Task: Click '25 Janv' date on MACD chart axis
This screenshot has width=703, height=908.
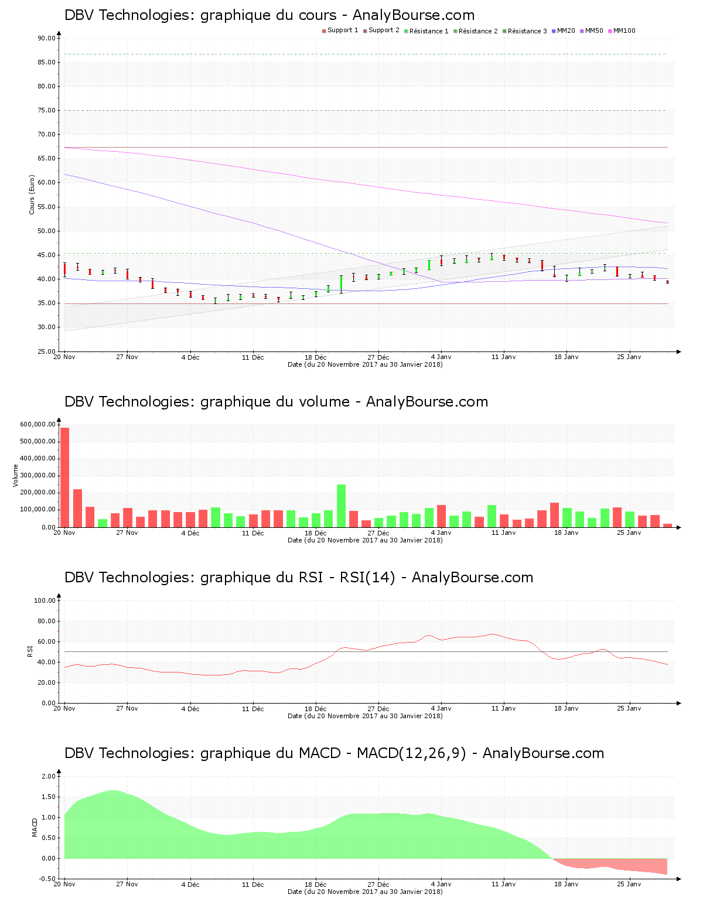Action: click(629, 884)
